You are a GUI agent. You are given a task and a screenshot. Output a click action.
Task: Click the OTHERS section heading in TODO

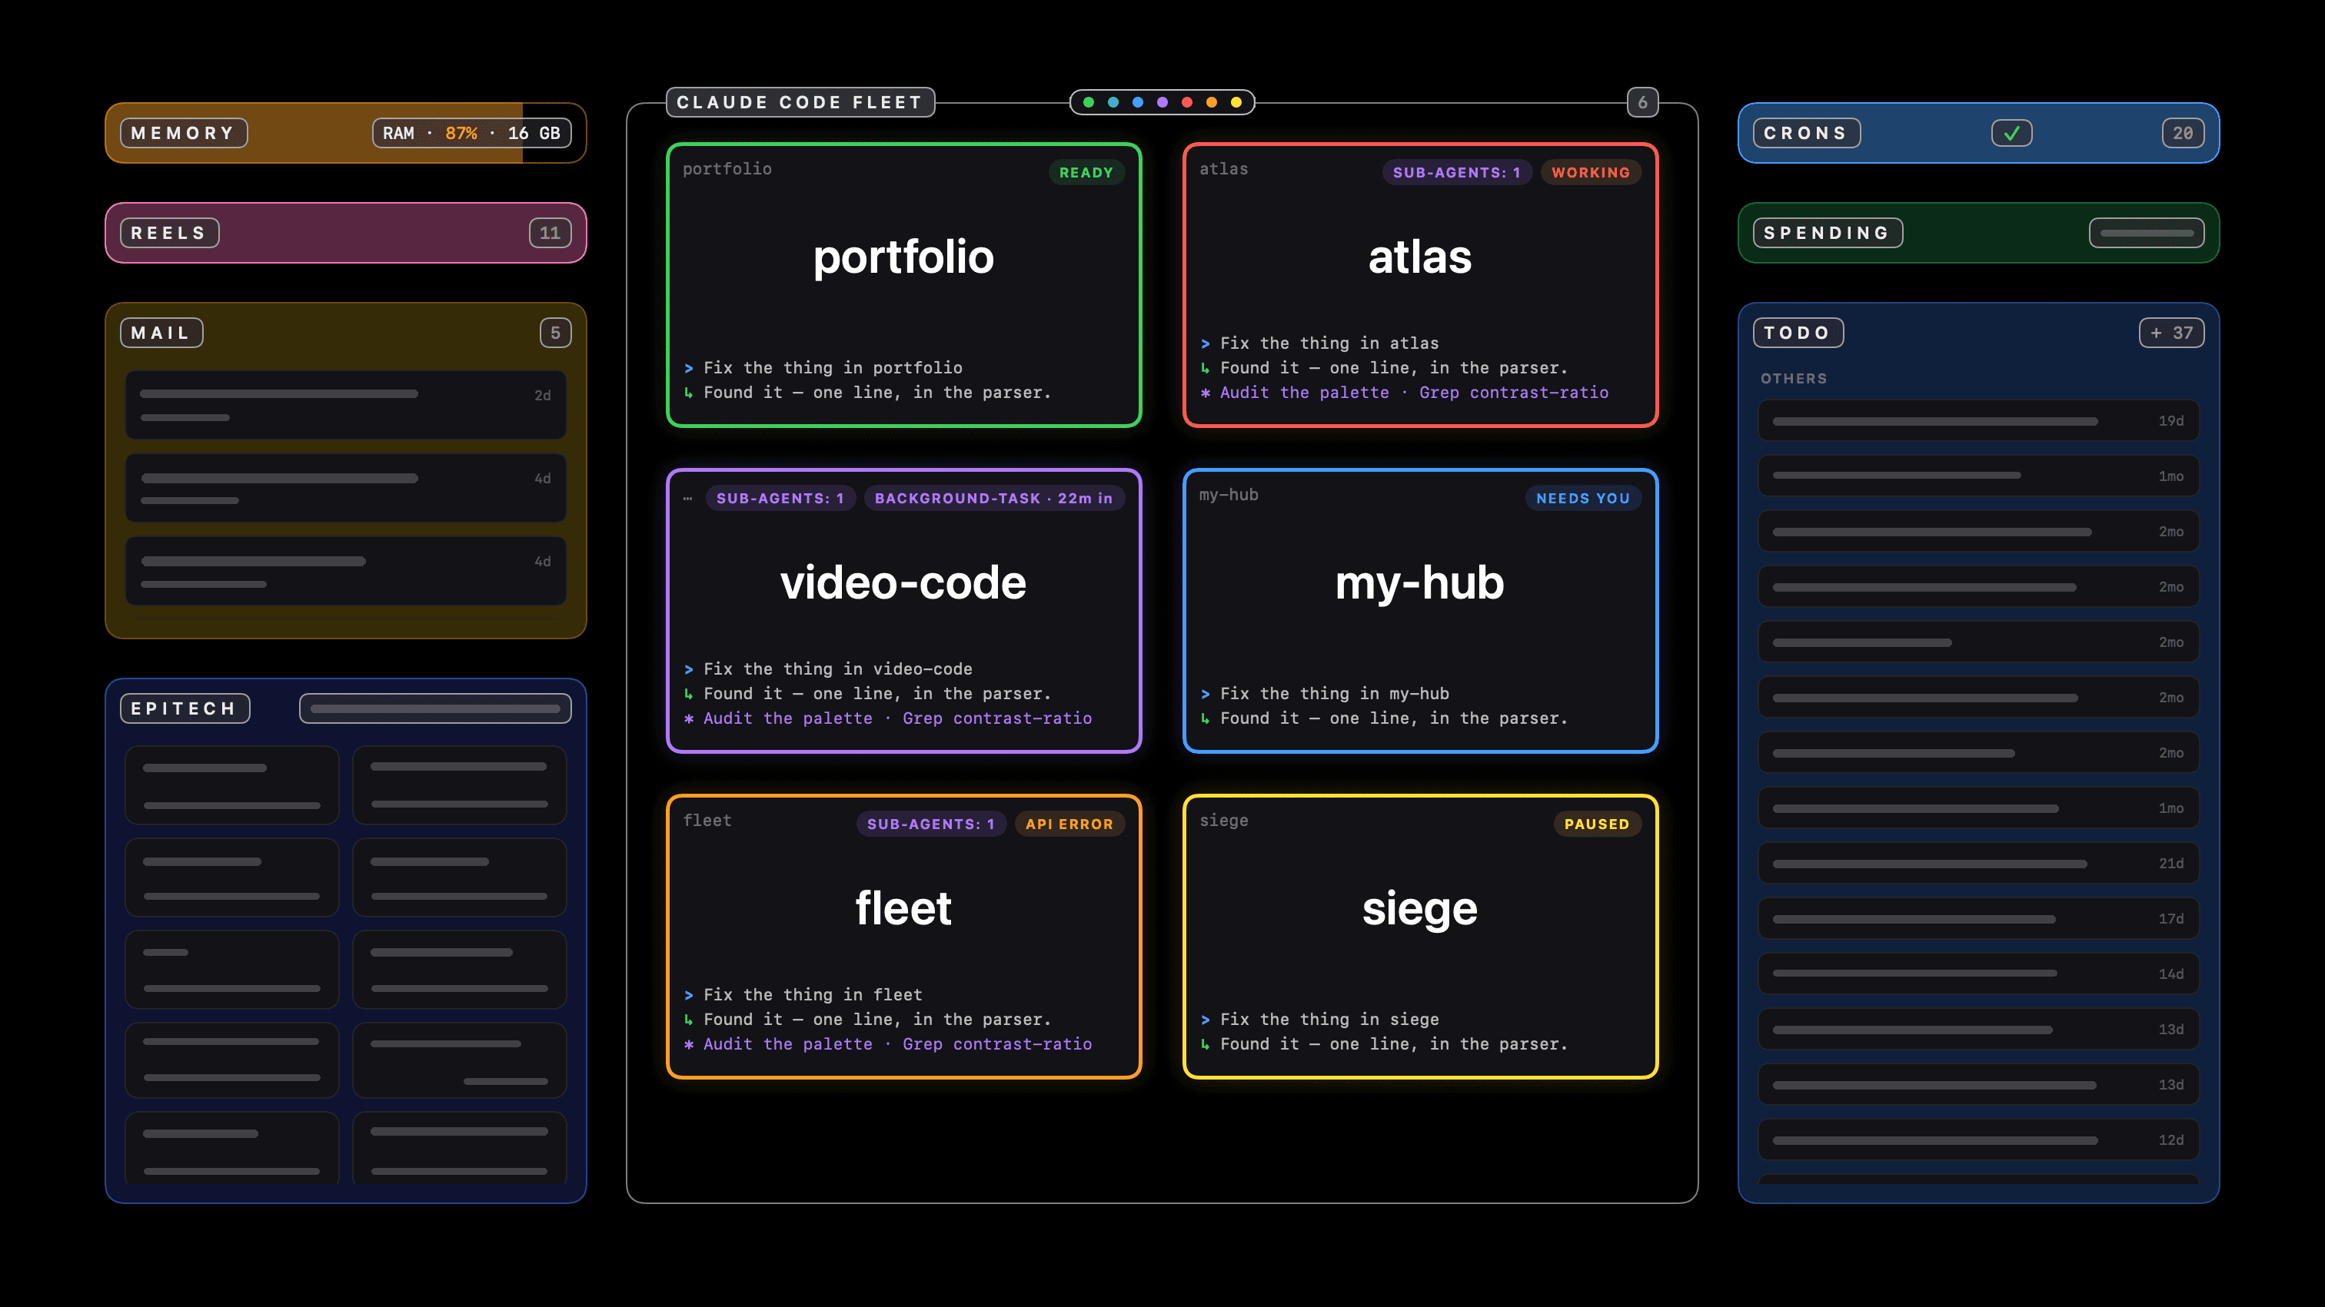coord(1794,379)
